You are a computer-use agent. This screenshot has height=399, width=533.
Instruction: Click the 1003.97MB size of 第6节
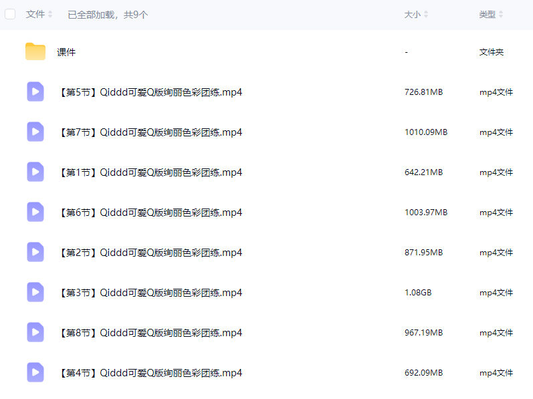tap(426, 213)
